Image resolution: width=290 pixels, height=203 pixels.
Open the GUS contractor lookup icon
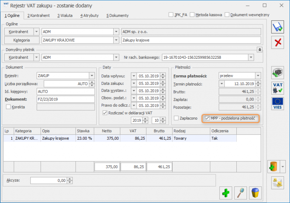[x=278, y=73]
